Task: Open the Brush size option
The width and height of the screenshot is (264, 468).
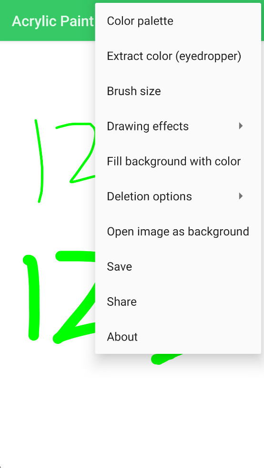Action: point(178,91)
